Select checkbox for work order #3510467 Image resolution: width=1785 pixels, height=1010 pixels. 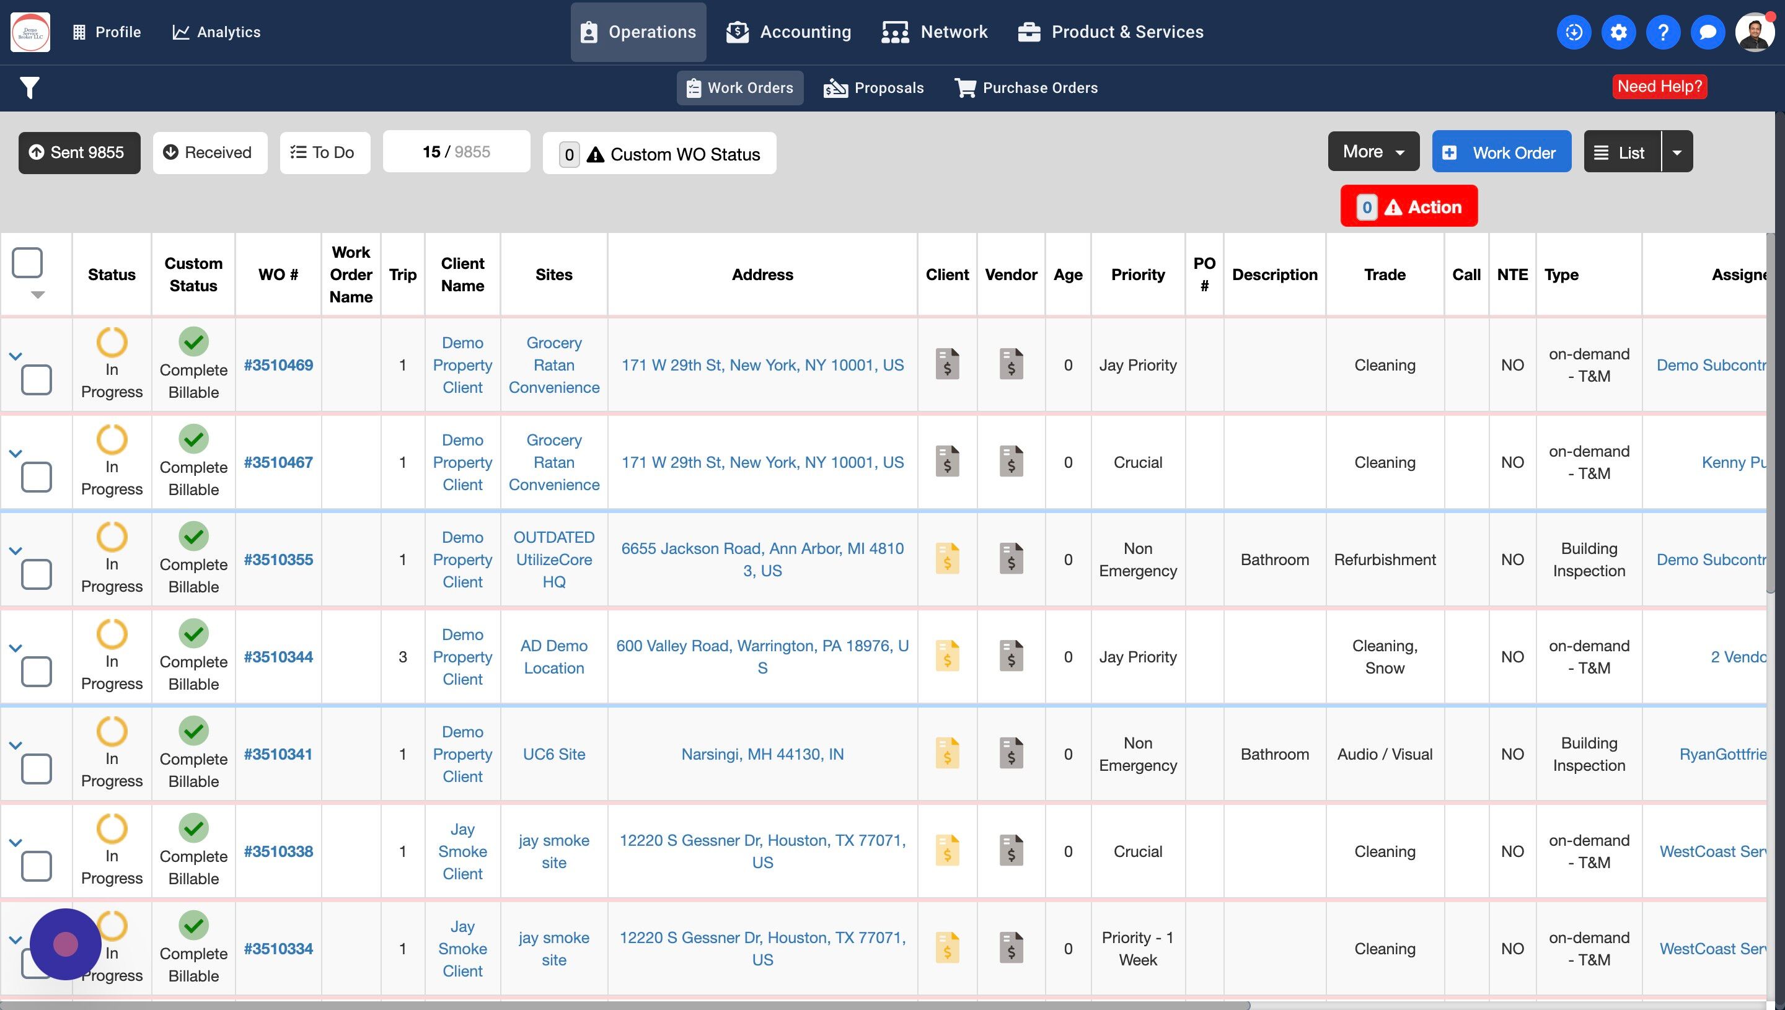tap(36, 477)
